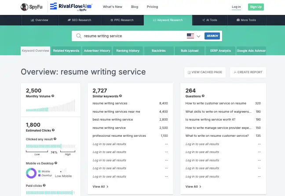Click keyword 'resume writing services near me'
Screen dimensions: 285x196
click(x=116, y=111)
